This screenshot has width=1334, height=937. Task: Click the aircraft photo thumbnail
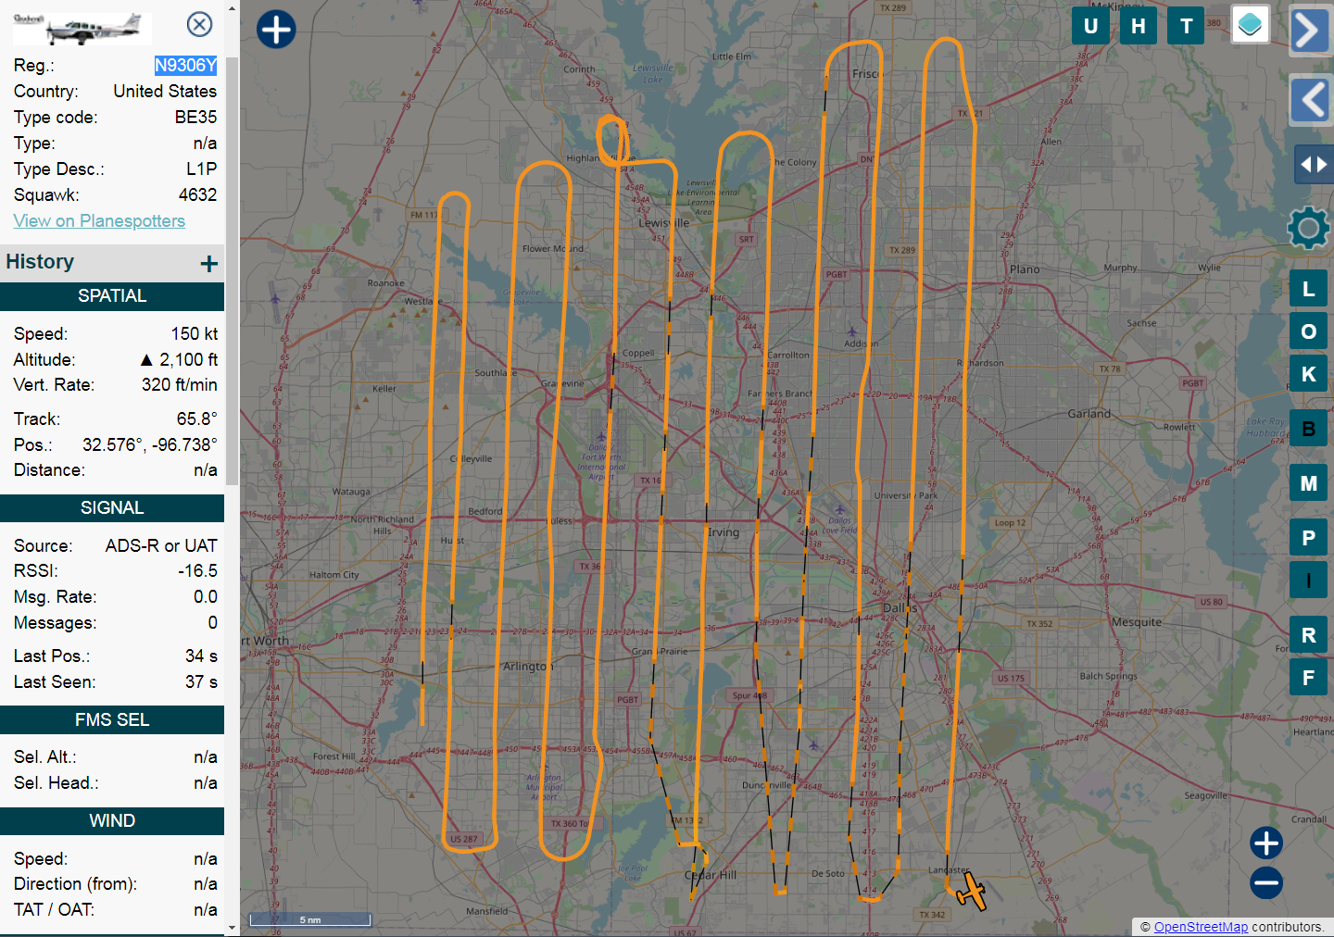click(x=82, y=29)
